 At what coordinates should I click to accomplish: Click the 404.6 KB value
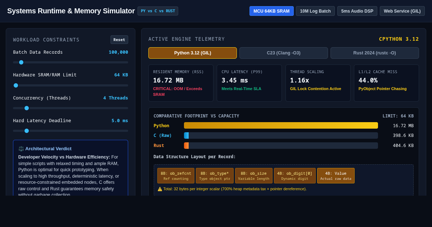403,146
